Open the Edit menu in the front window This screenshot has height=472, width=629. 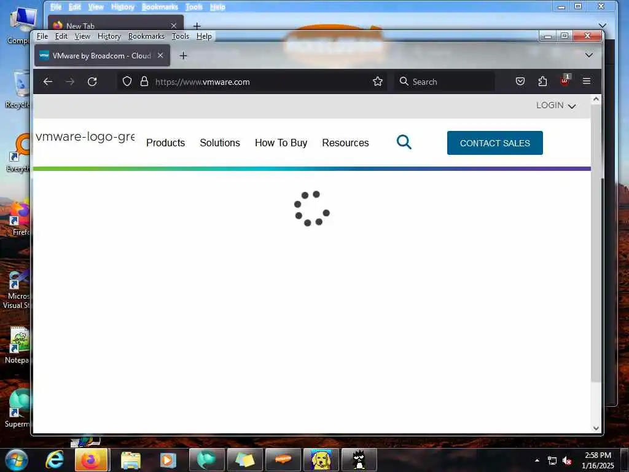[61, 36]
